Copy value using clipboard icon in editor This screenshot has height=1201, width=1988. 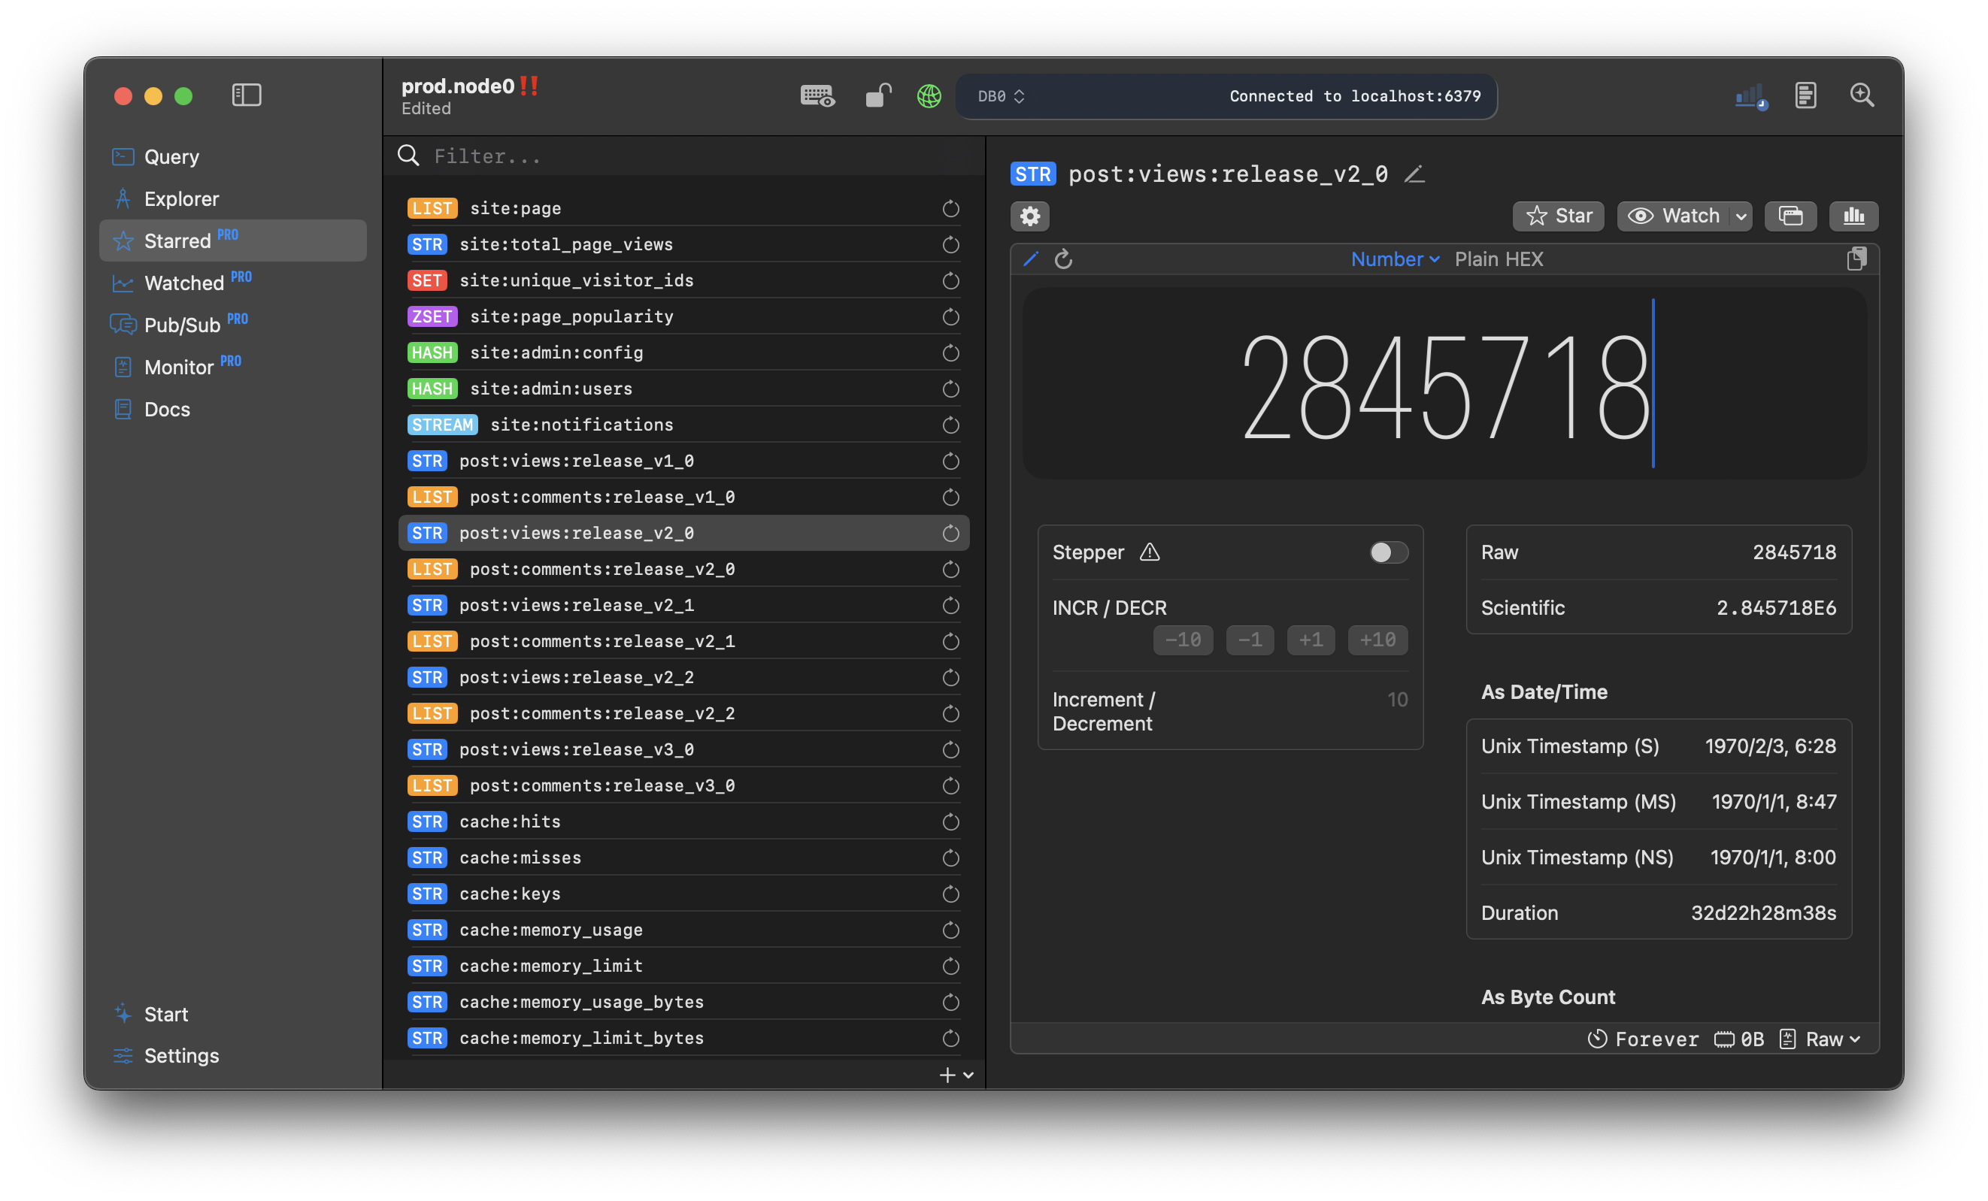point(1856,259)
